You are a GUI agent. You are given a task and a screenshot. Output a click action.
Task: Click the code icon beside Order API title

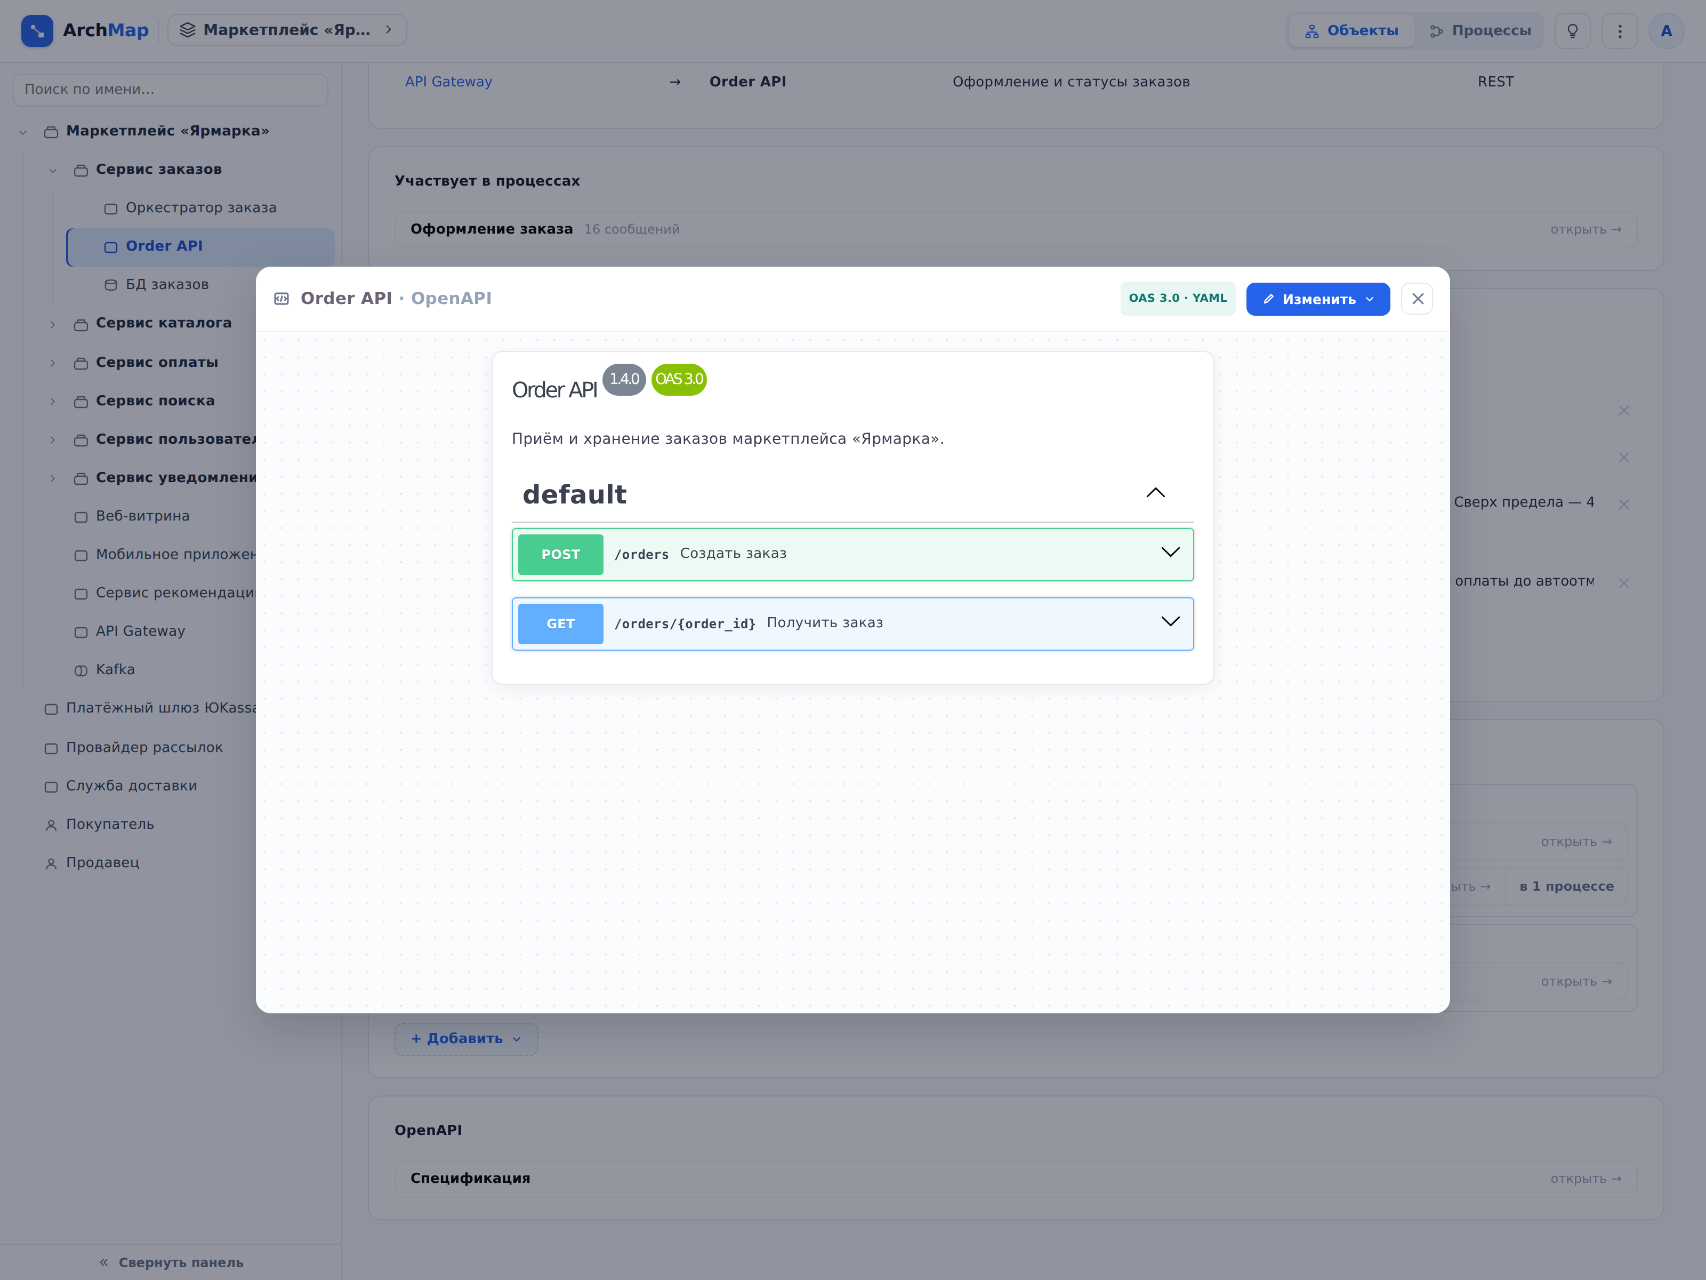click(x=281, y=299)
